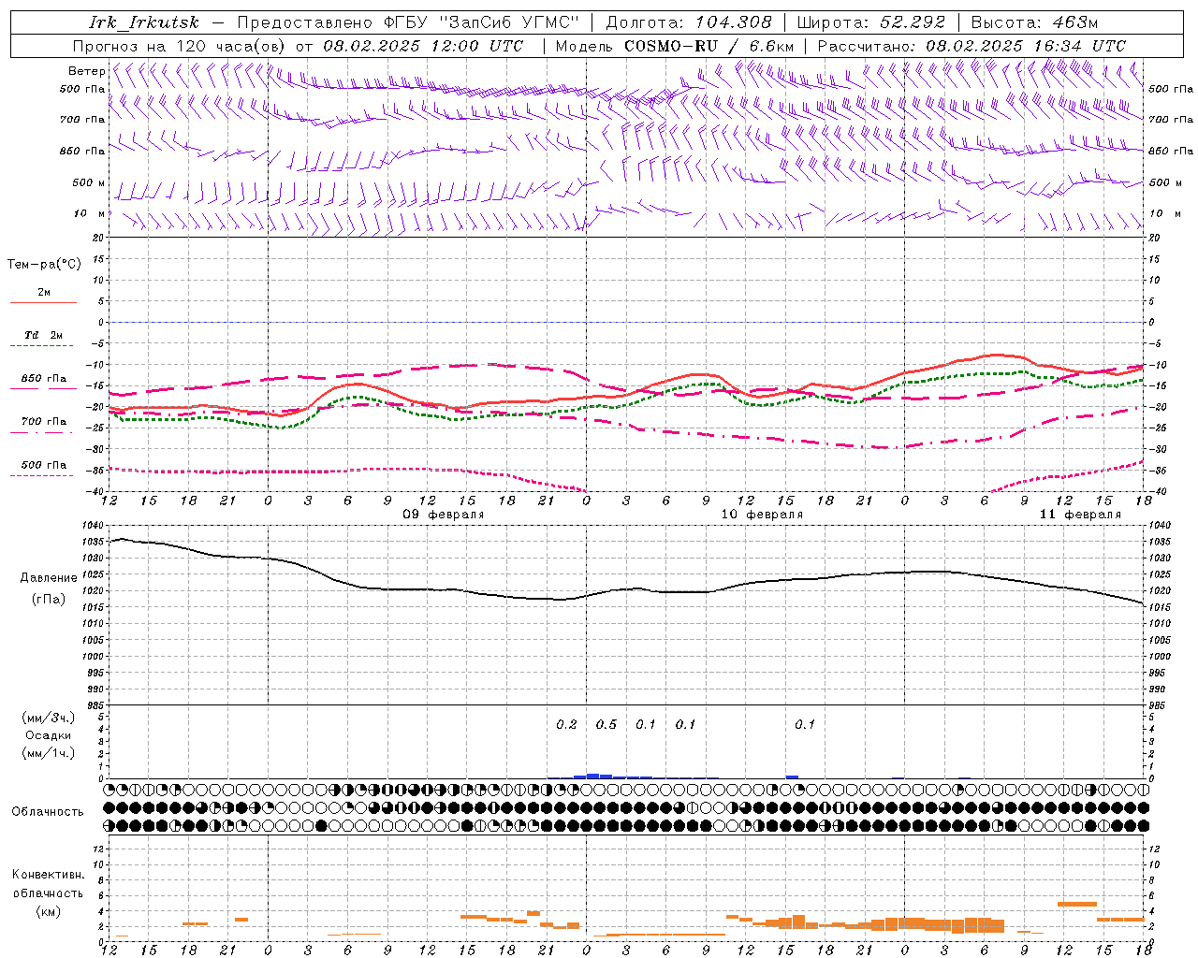Select the Модель COSMO-RU / 6.6км text

pos(675,46)
